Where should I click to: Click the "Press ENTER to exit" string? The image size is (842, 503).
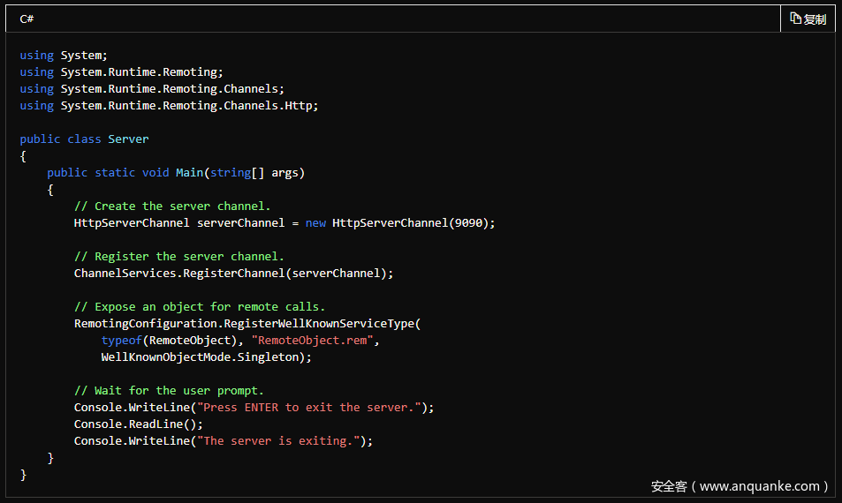pyautogui.click(x=309, y=407)
